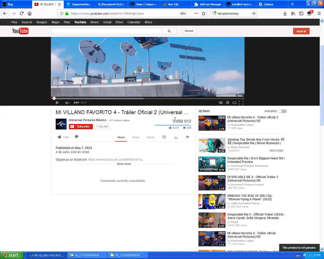The image size is (324, 259).
Task: Open Gmail from the Google bar
Action: tap(107, 22)
